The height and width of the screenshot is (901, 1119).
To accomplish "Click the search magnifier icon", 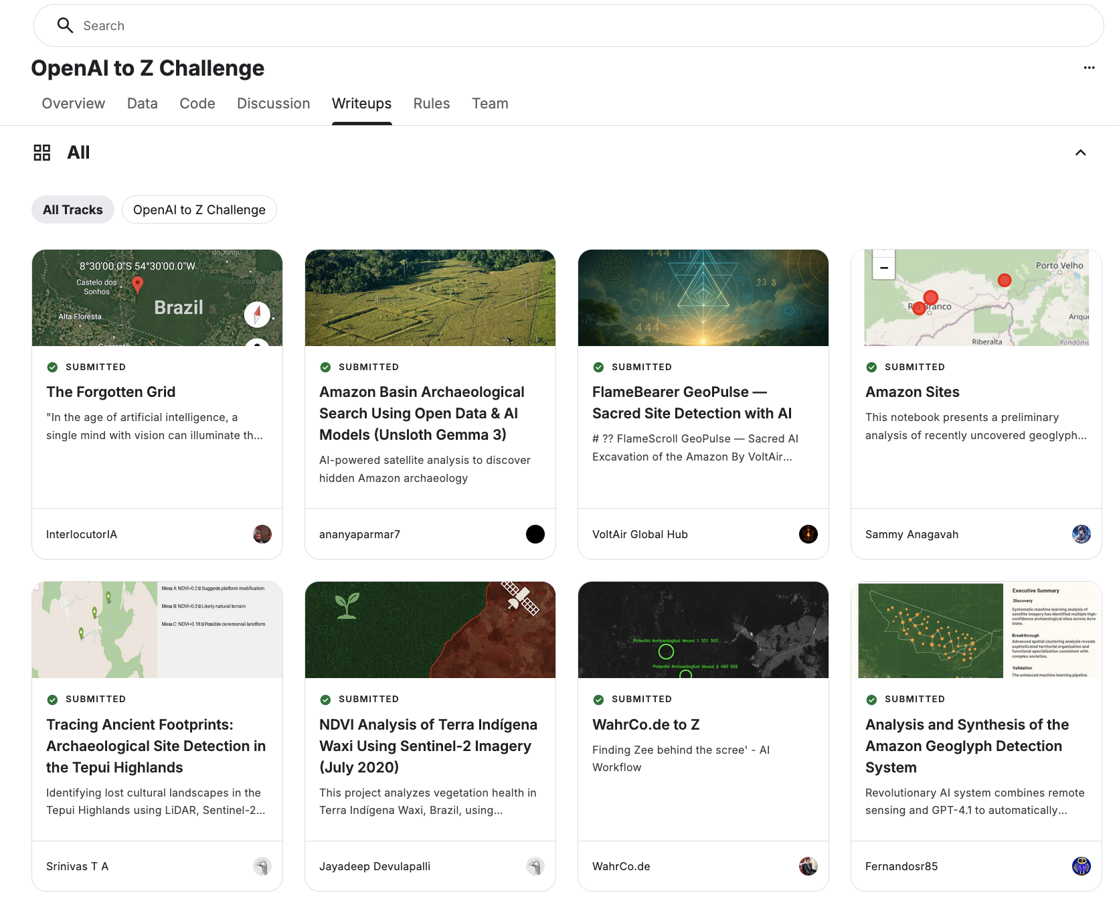I will pos(65,25).
